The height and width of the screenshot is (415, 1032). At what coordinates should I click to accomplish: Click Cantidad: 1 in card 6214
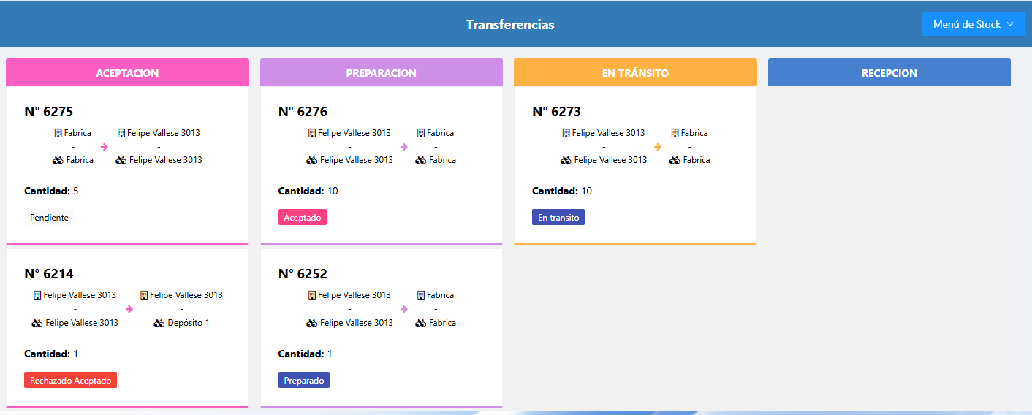[x=51, y=354]
